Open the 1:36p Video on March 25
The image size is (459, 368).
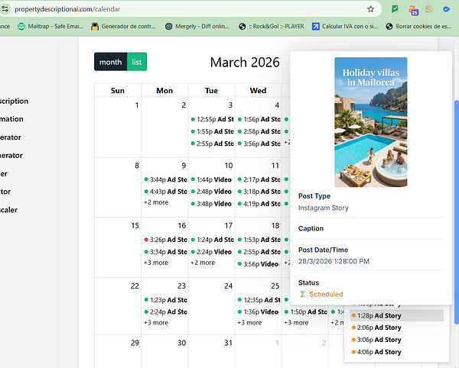click(259, 312)
